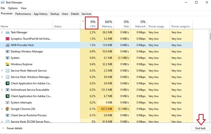211x134 pixels.
Task: Expand the Task Manager process group
Action: (2, 32)
